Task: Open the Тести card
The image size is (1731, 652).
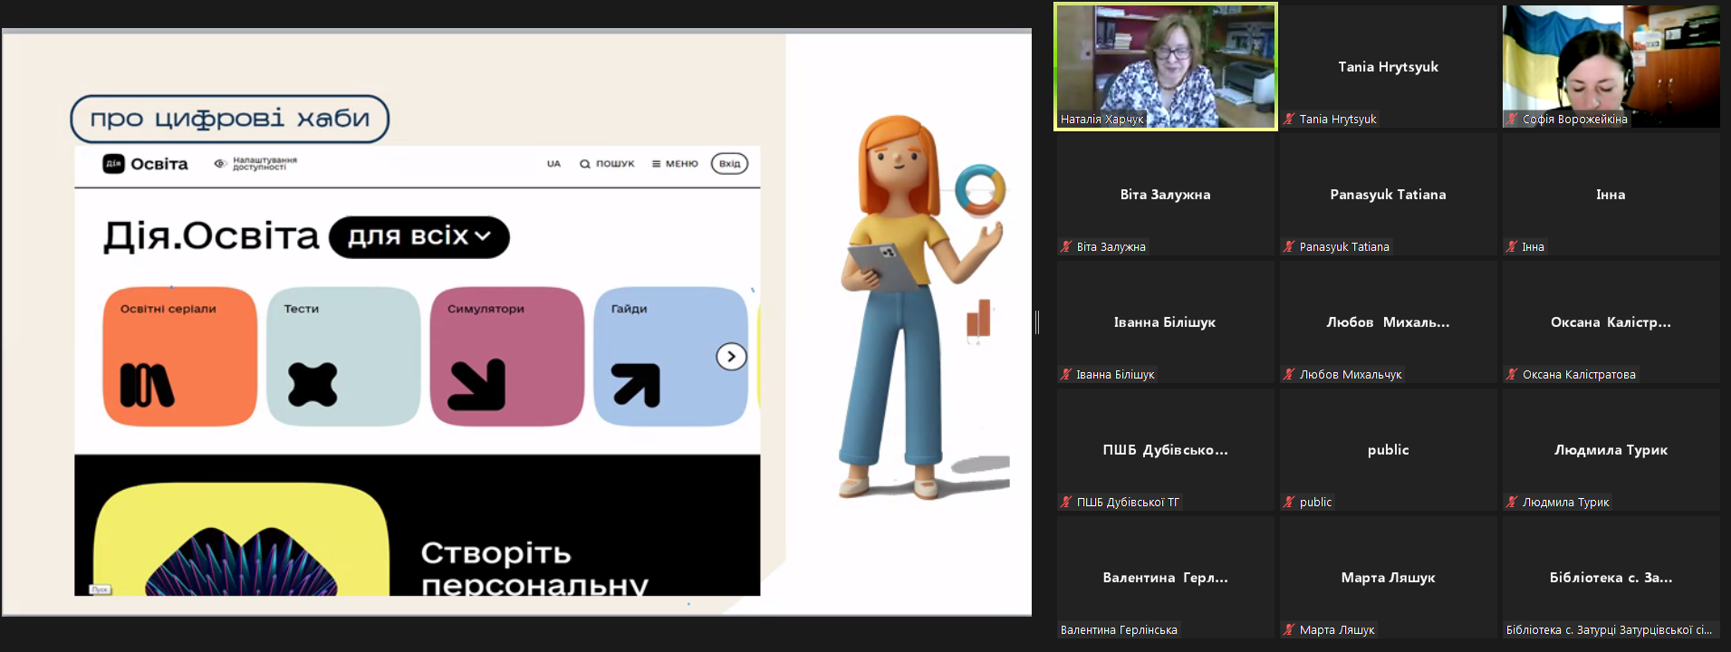Action: pos(343,356)
